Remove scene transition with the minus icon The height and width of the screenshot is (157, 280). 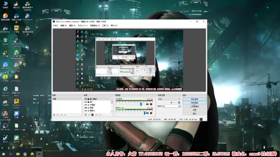175,103
